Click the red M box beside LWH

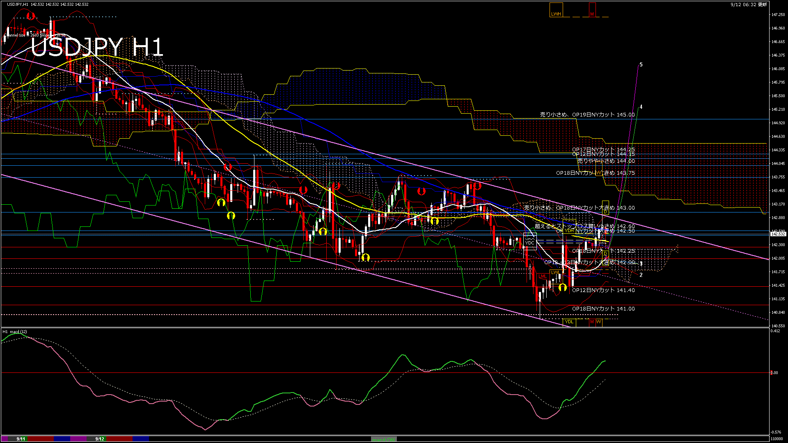pyautogui.click(x=592, y=10)
